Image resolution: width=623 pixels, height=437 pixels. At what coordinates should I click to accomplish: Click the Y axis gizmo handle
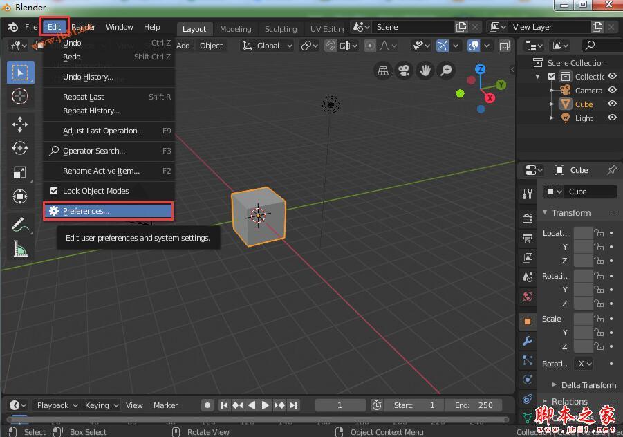pos(501,84)
